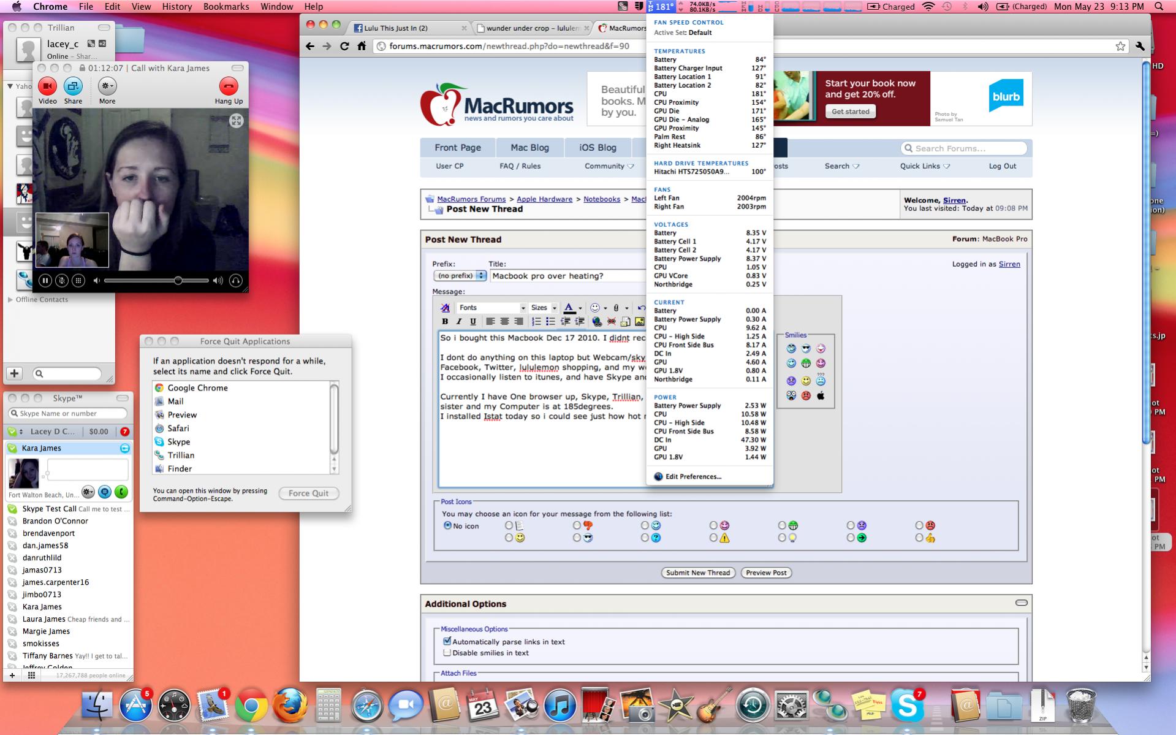Open the History menu

coord(177,7)
